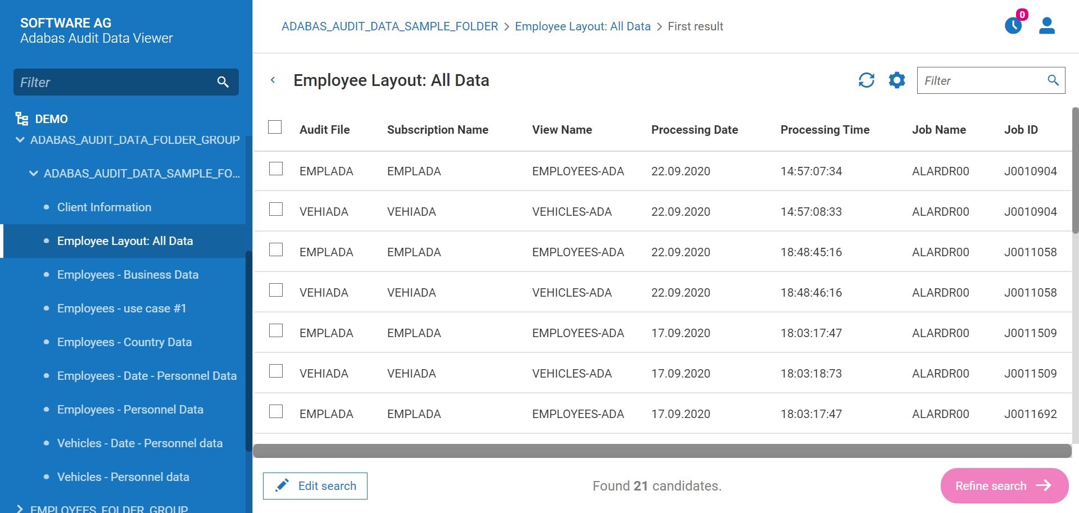Click the vertical table scrollbar thumb
The width and height of the screenshot is (1079, 513).
click(x=1075, y=170)
